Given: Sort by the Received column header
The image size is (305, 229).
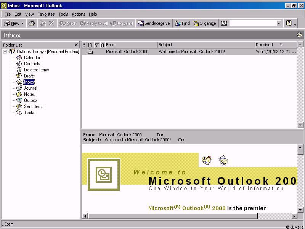Looking at the screenshot, I should [276, 45].
